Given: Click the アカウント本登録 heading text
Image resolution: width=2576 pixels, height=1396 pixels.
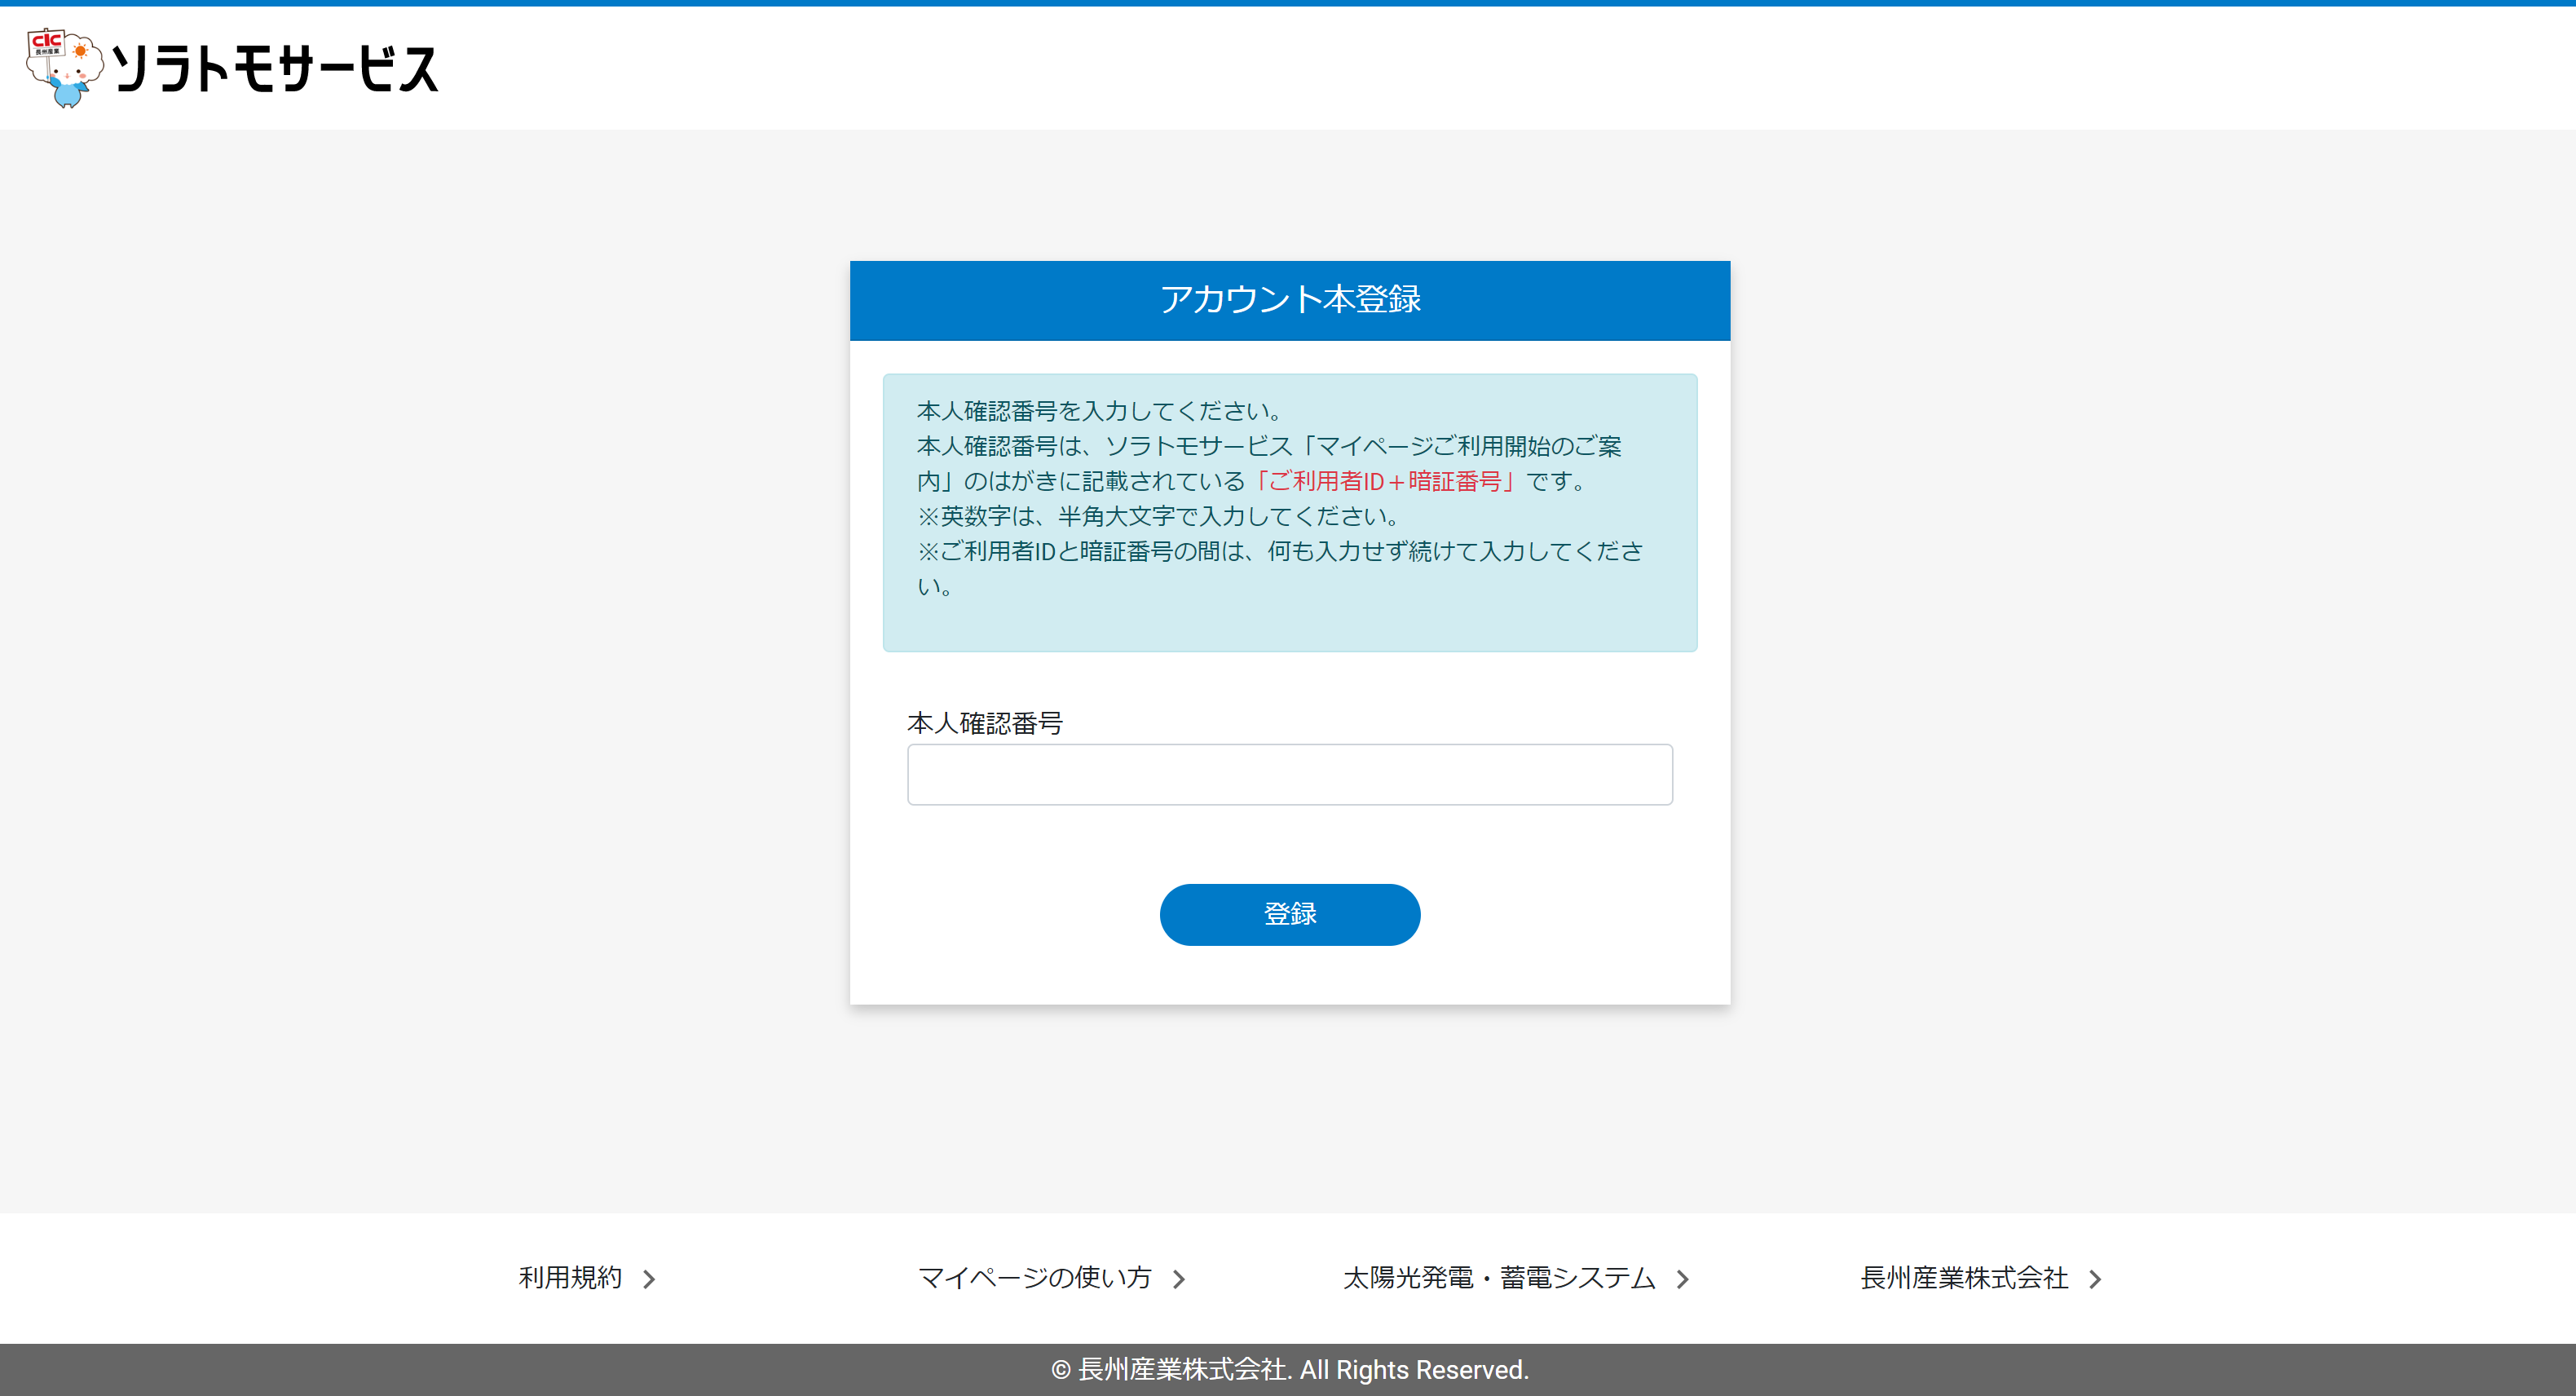Looking at the screenshot, I should pos(1289,299).
